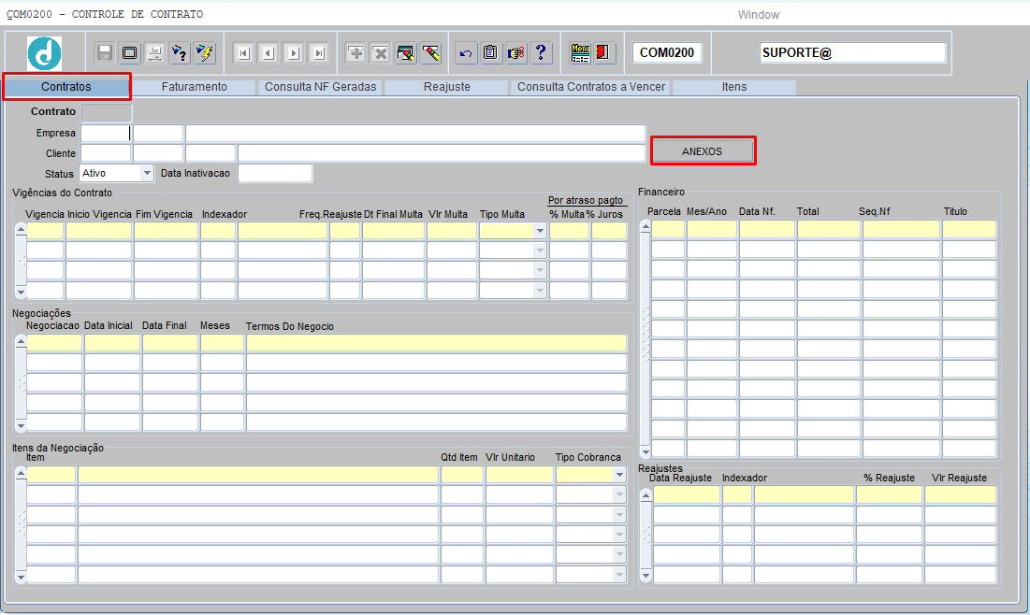This screenshot has width=1030, height=615.
Task: Click the pointing-hand icon beside Help
Action: (515, 52)
